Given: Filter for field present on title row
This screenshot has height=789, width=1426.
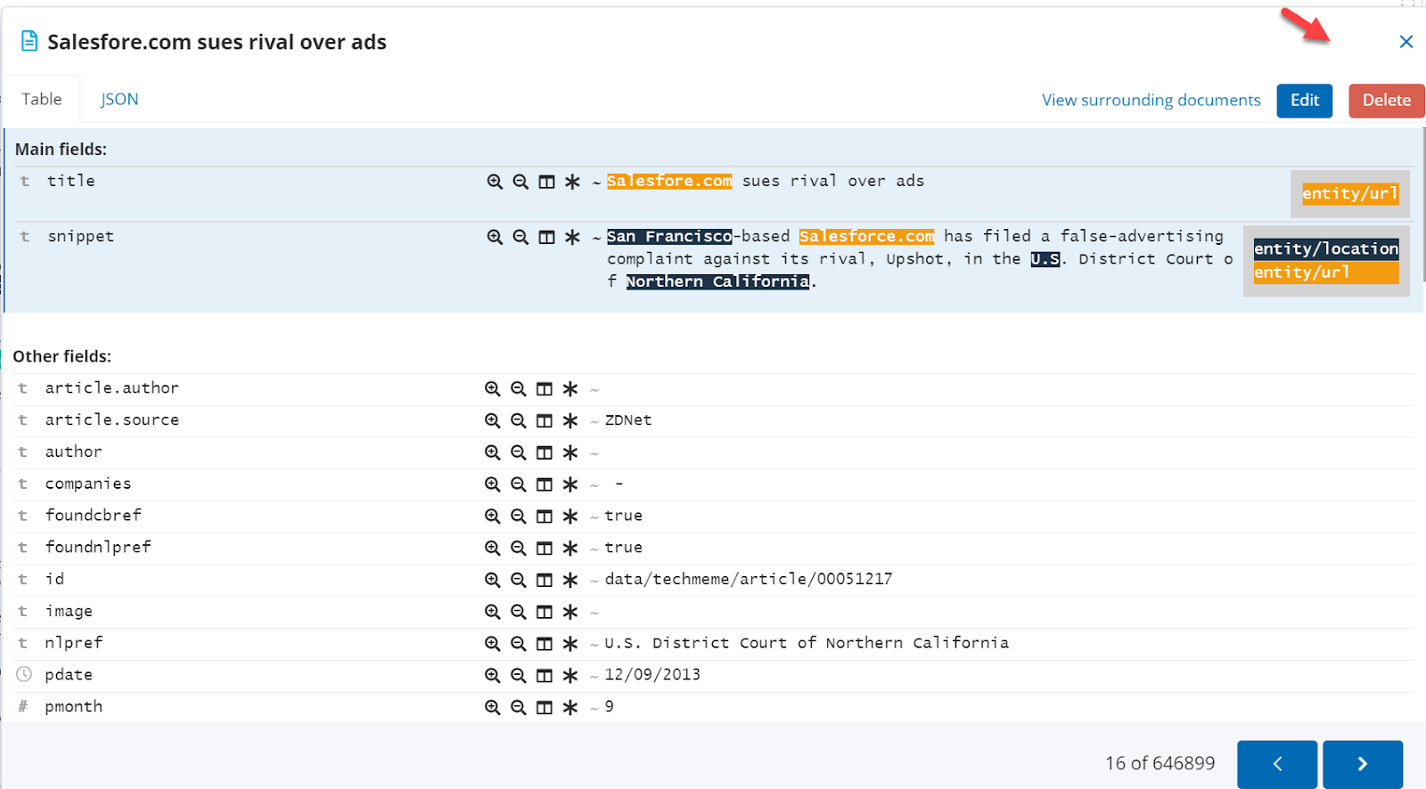Looking at the screenshot, I should click(572, 182).
